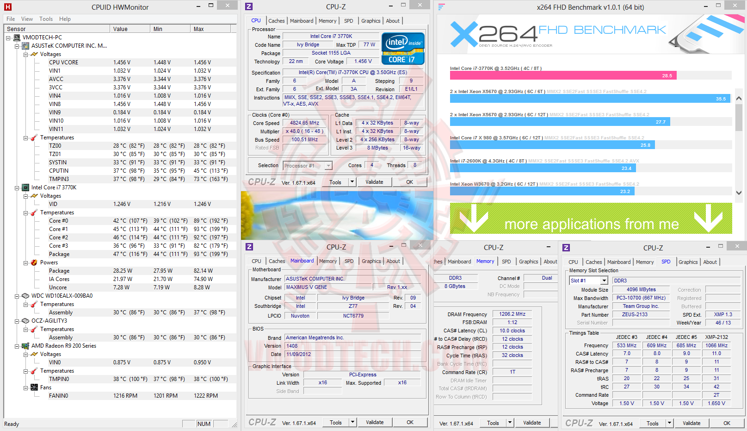Open the Tools menu in HWMonitor
Viewport: 747px width, 431px height.
(46, 19)
